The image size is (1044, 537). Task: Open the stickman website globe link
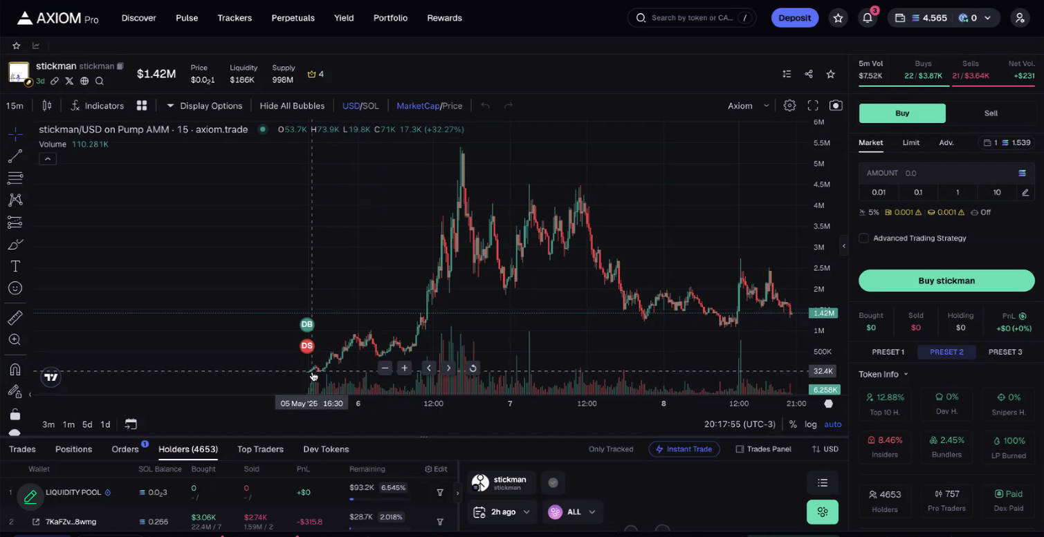click(84, 81)
